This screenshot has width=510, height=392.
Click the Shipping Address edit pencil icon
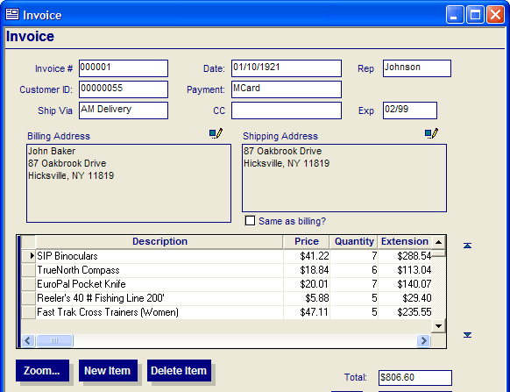(432, 133)
